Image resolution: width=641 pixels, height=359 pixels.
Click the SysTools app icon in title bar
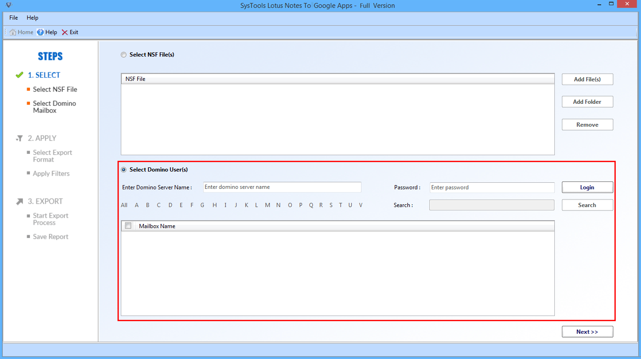tap(7, 5)
